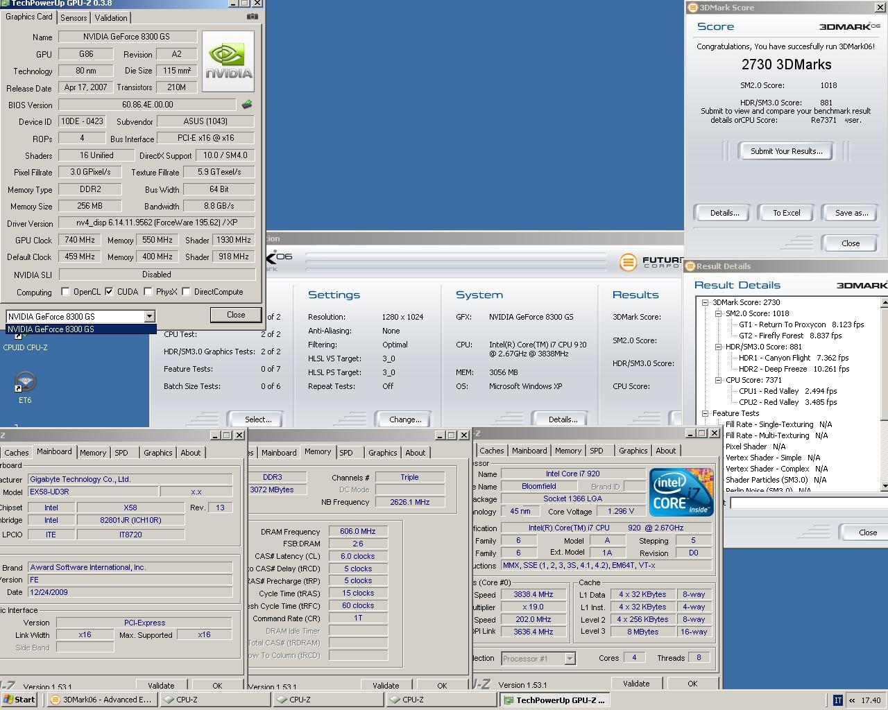This screenshot has width=888, height=710.
Task: Click the Result Details vertical scrollbar
Action: pos(884,395)
